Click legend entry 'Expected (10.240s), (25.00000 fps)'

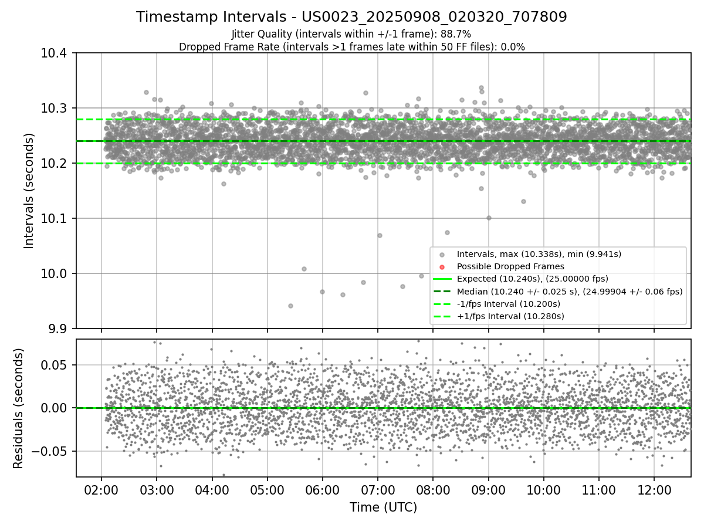532,279
